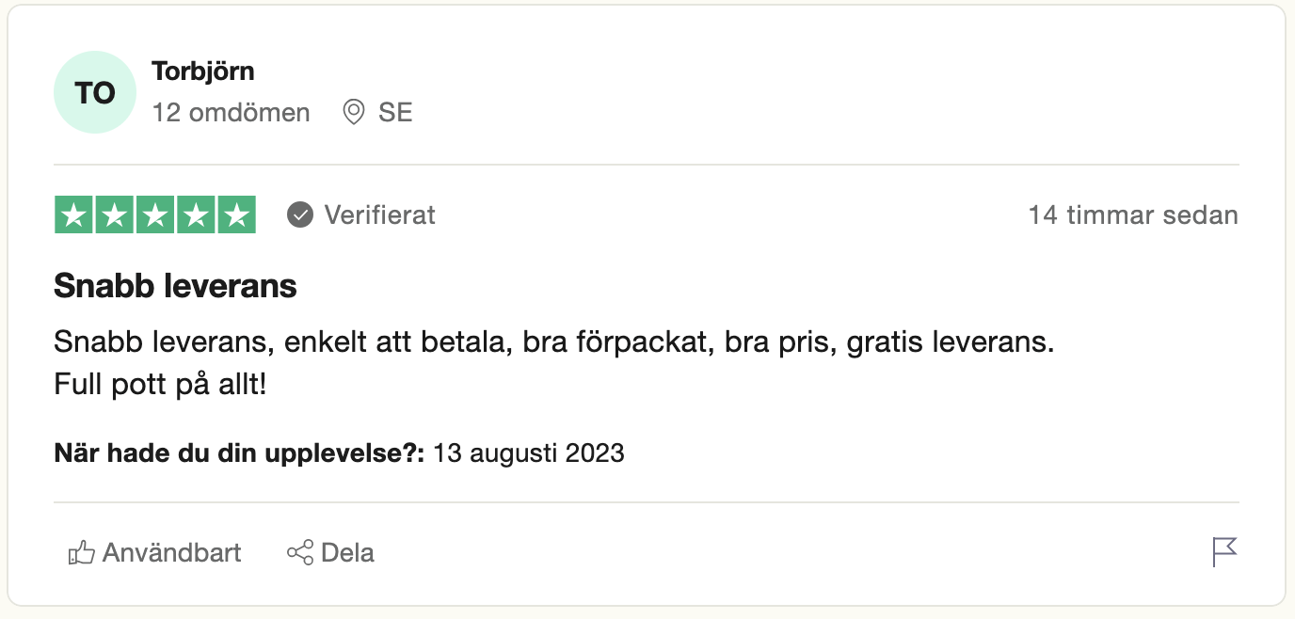The width and height of the screenshot is (1295, 619).
Task: Click the review body text
Action: pos(553,342)
